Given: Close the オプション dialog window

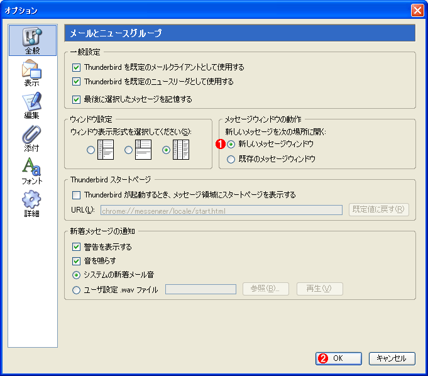Looking at the screenshot, I should [x=417, y=11].
